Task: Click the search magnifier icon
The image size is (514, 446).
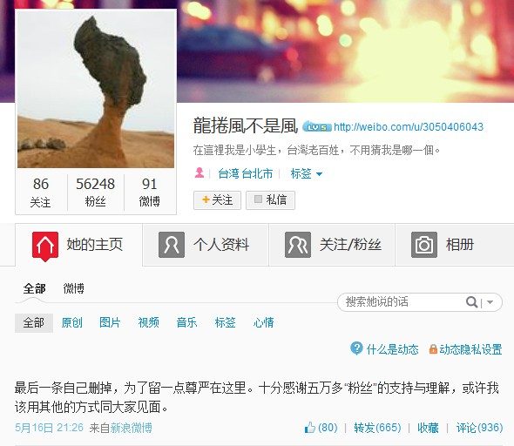Action: (471, 301)
